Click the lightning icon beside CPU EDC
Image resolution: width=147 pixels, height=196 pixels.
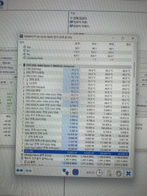pos(23,126)
